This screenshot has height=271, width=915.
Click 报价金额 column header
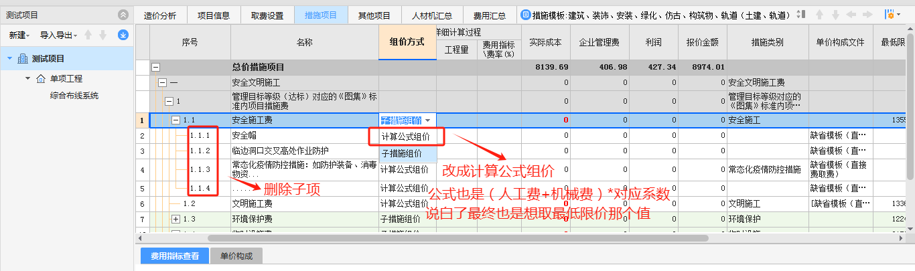click(x=703, y=41)
